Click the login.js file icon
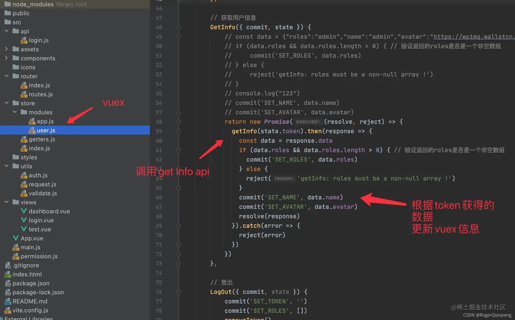Viewport: 515px width, 320px height. pyautogui.click(x=24, y=40)
